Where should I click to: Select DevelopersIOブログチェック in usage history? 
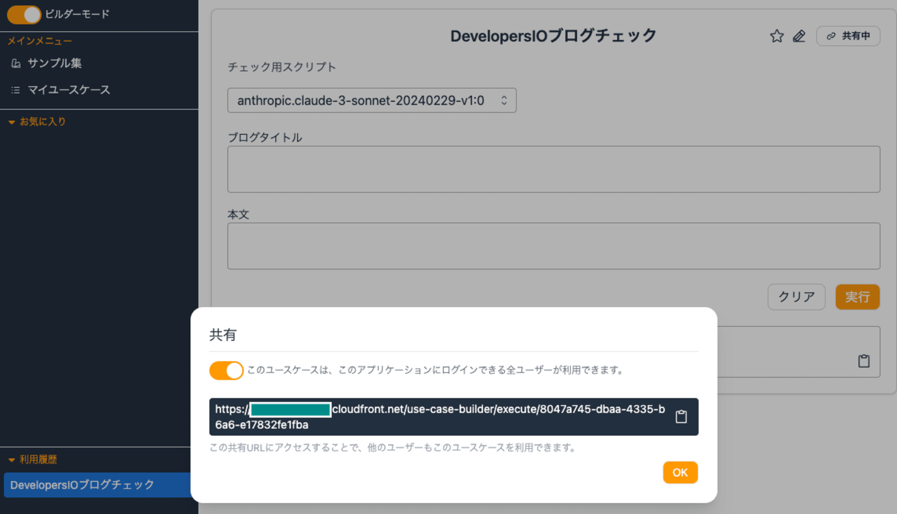[97, 485]
